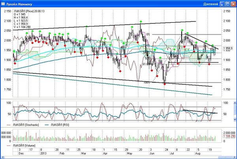
Task: Click the ЛУКОЙЛ [Price] 28.08.13 header text
Action: (x=29, y=11)
